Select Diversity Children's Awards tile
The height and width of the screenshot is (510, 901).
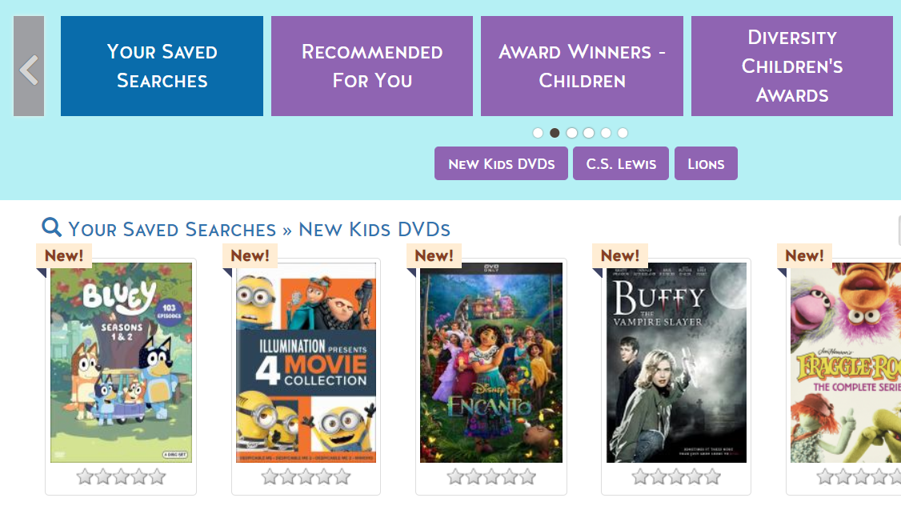click(x=791, y=66)
